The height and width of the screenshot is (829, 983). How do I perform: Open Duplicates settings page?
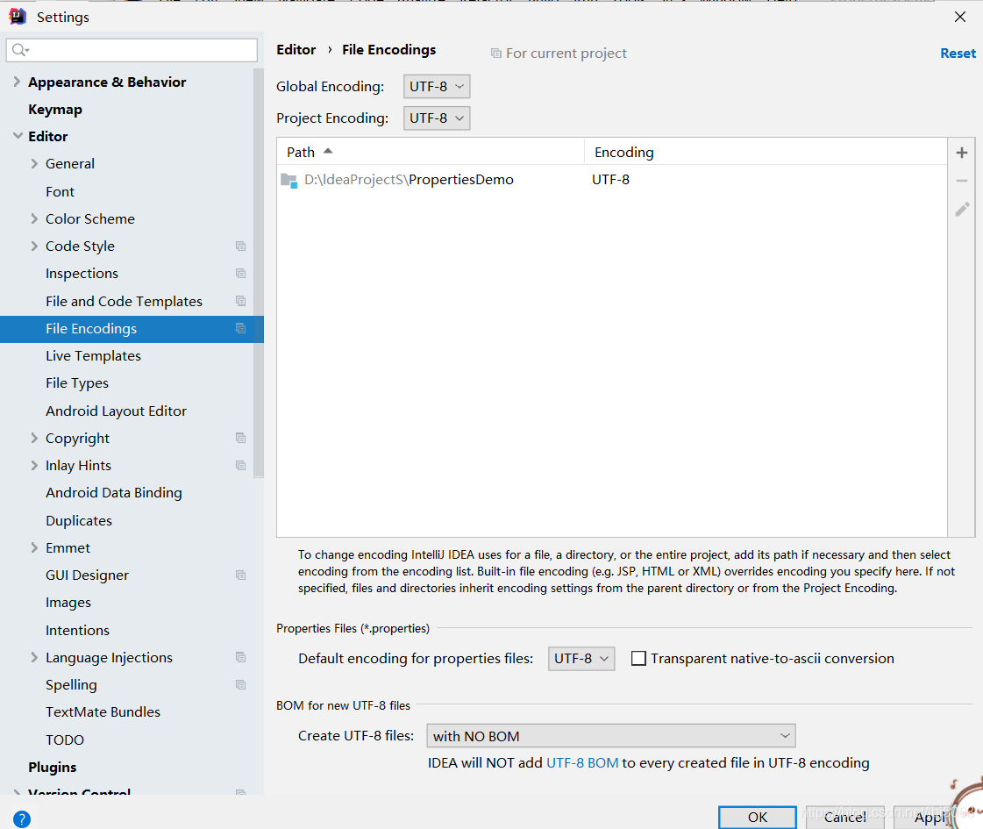(79, 520)
